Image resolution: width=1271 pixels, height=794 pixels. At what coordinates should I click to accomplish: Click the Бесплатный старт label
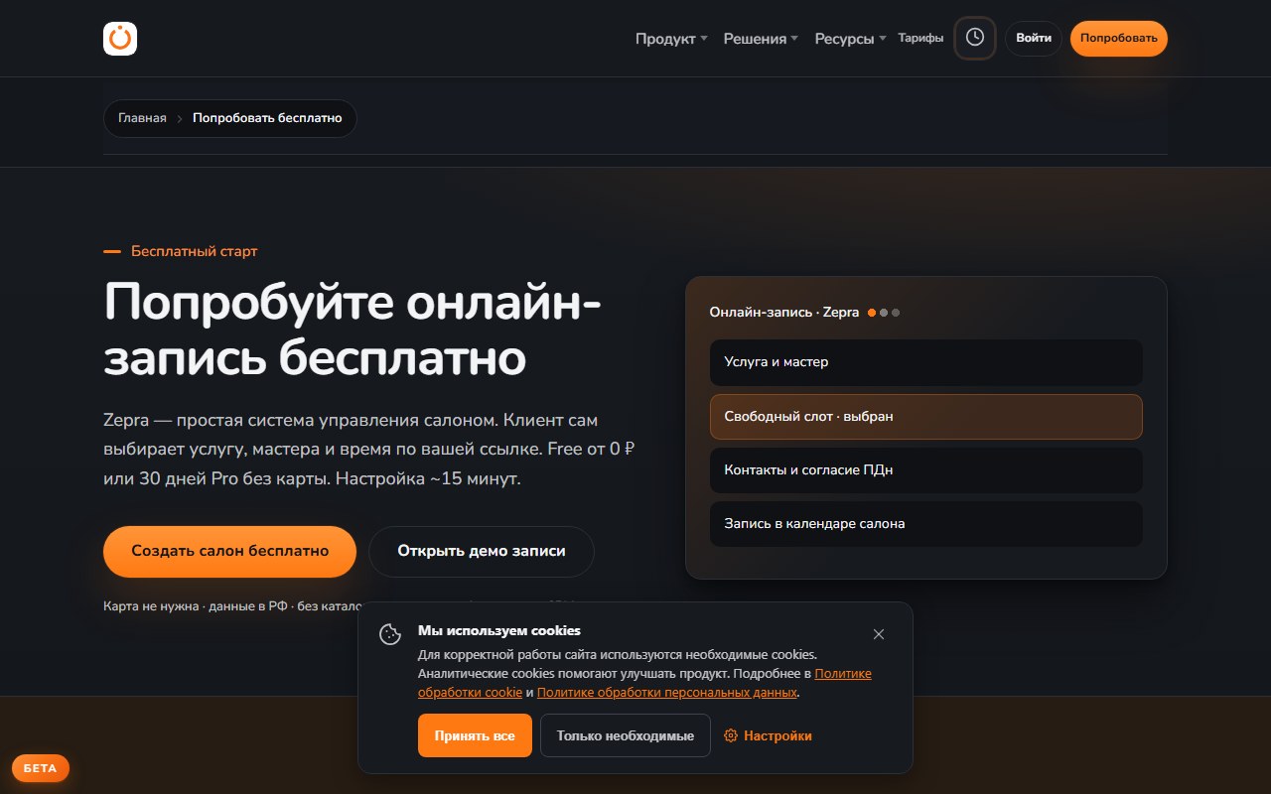194,251
